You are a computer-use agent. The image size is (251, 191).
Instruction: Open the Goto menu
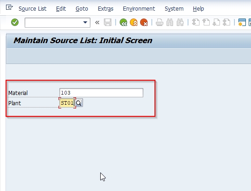[82, 9]
